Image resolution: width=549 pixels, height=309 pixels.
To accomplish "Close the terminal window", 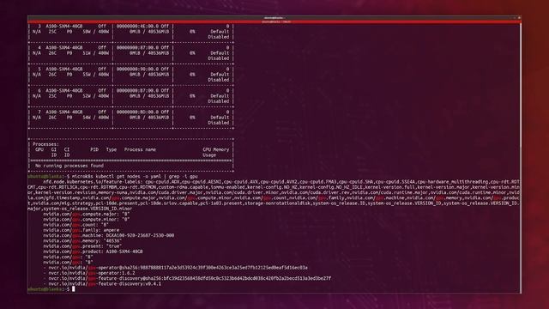I will 519,17.
